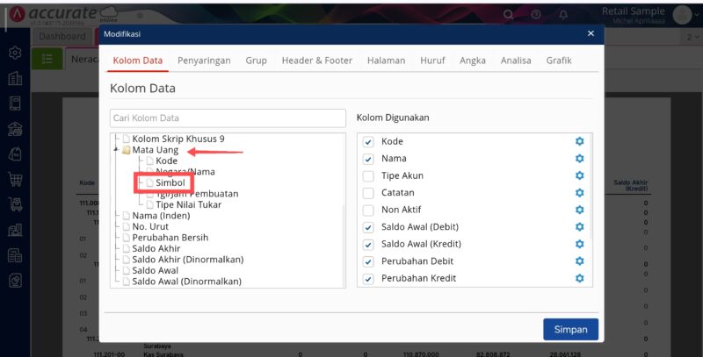703x357 pixels.
Task: Uncheck the Nama column checkbox
Action: coord(368,159)
